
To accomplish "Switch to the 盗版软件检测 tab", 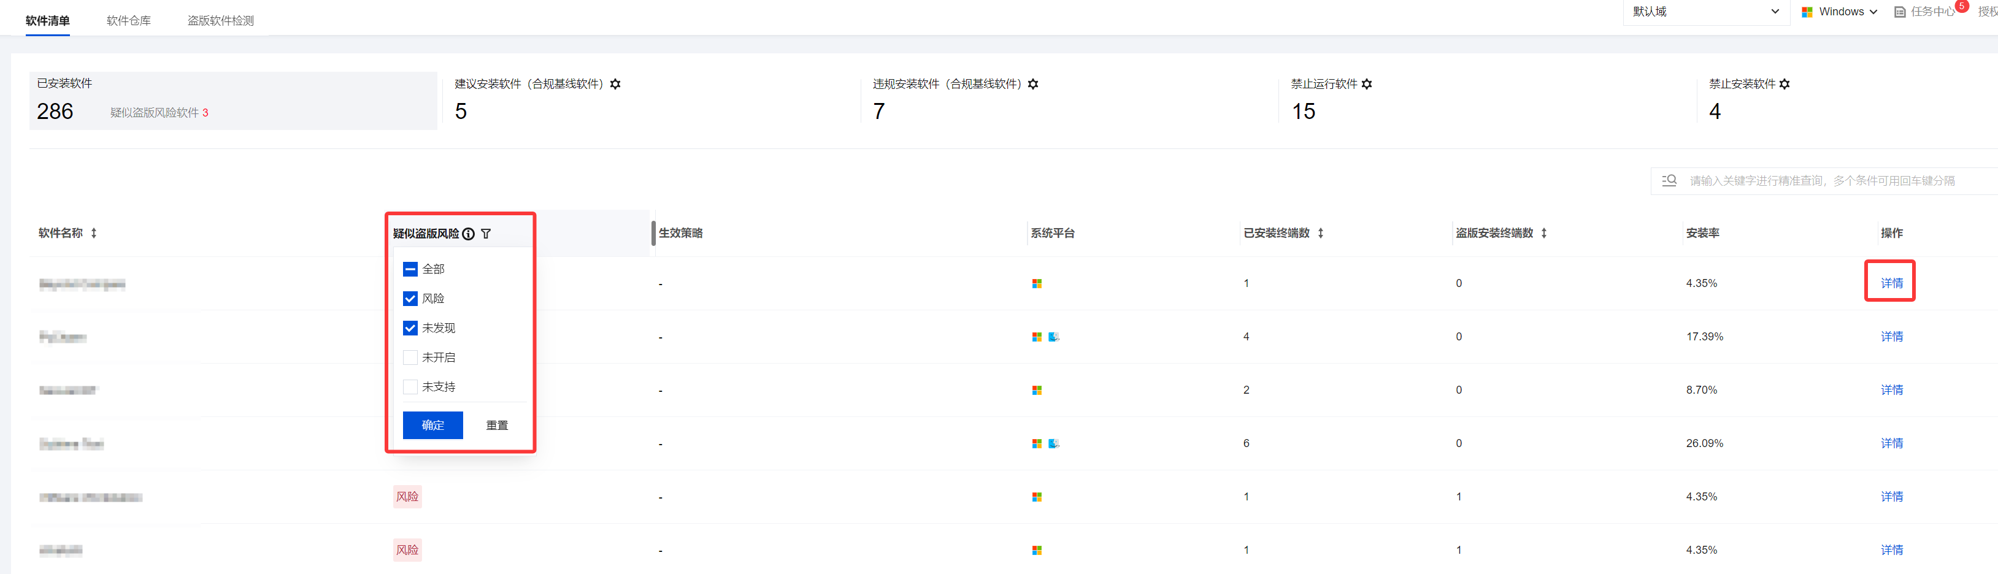I will tap(221, 21).
